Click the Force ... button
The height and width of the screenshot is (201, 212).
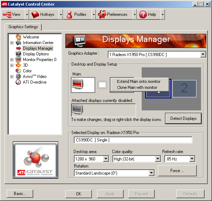click(177, 171)
